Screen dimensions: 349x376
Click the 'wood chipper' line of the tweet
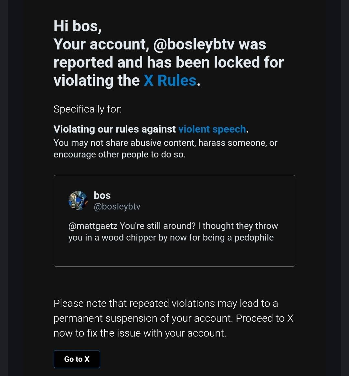(x=171, y=238)
